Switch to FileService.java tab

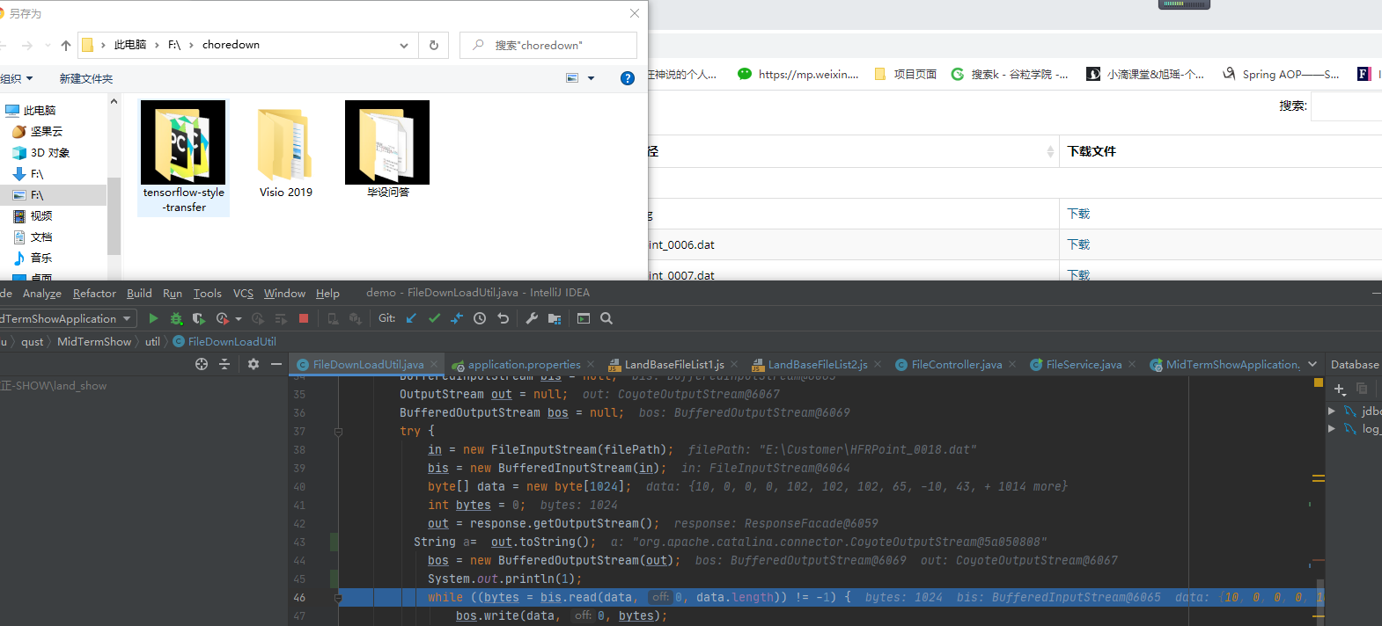pyautogui.click(x=1084, y=364)
